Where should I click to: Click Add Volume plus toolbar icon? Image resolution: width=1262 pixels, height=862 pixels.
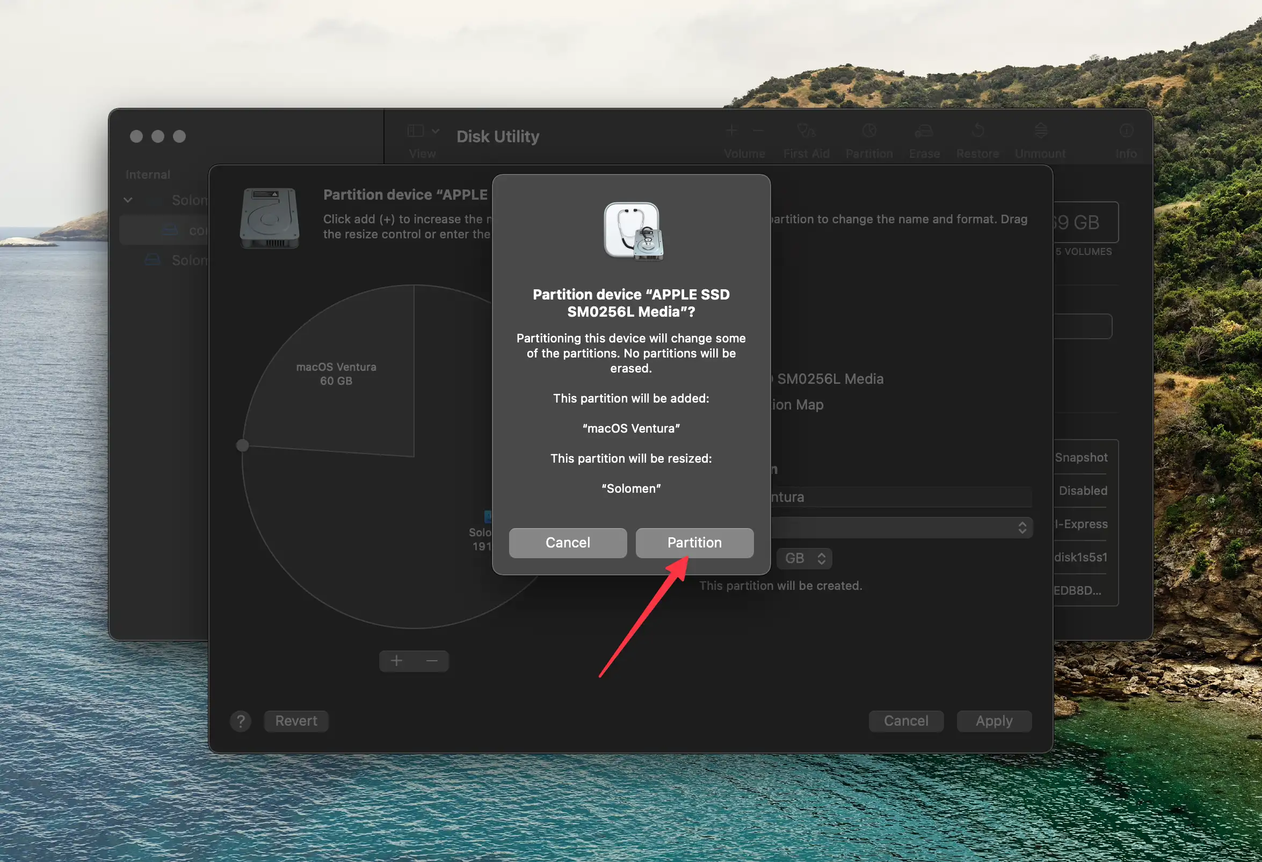(731, 130)
